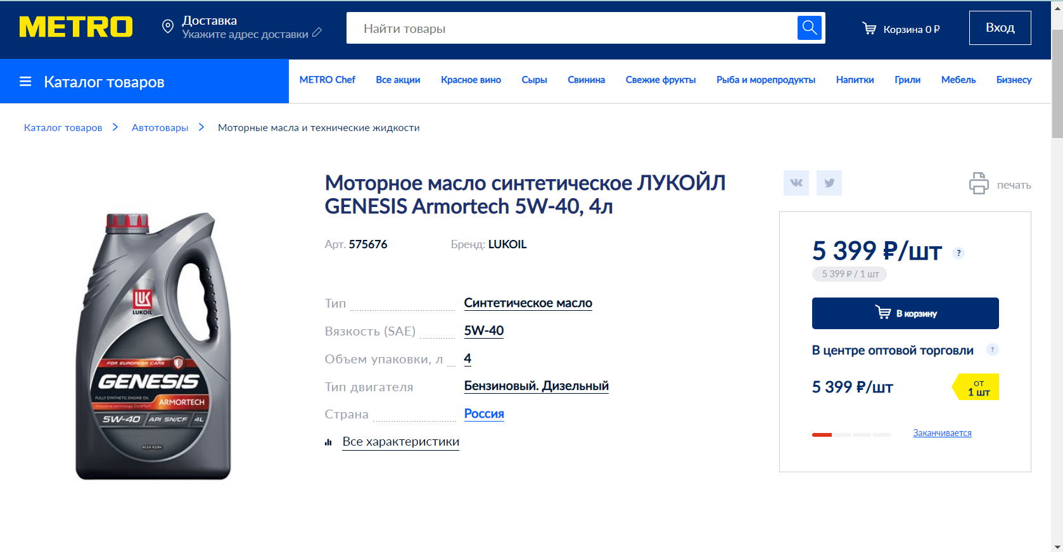The width and height of the screenshot is (1063, 552).
Task: Show Все характеристики link
Action: point(400,442)
